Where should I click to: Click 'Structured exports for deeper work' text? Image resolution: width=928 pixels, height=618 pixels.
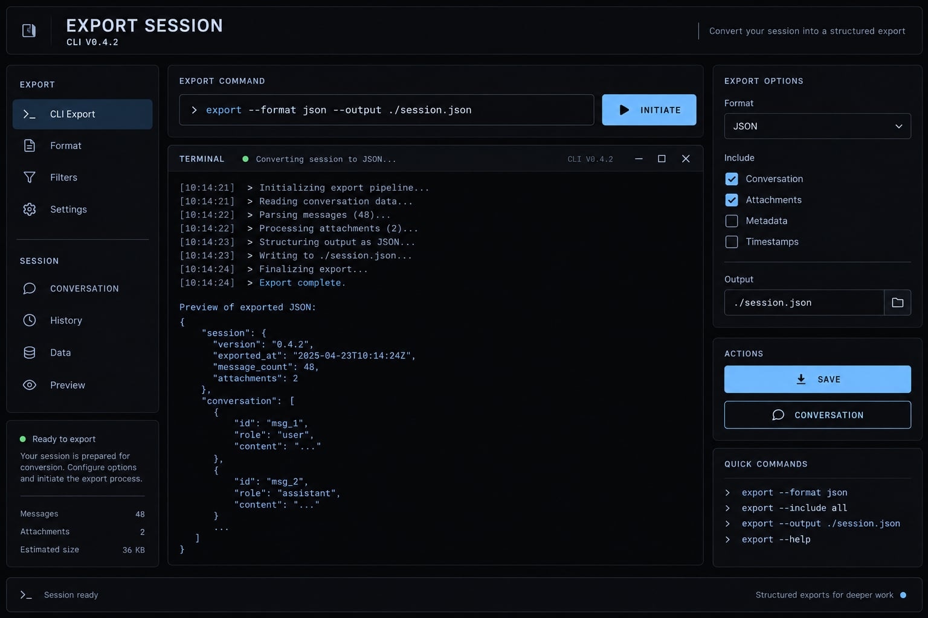pyautogui.click(x=824, y=595)
